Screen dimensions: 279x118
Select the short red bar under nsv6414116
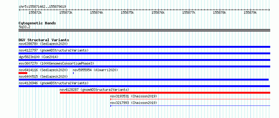(x=23, y=73)
